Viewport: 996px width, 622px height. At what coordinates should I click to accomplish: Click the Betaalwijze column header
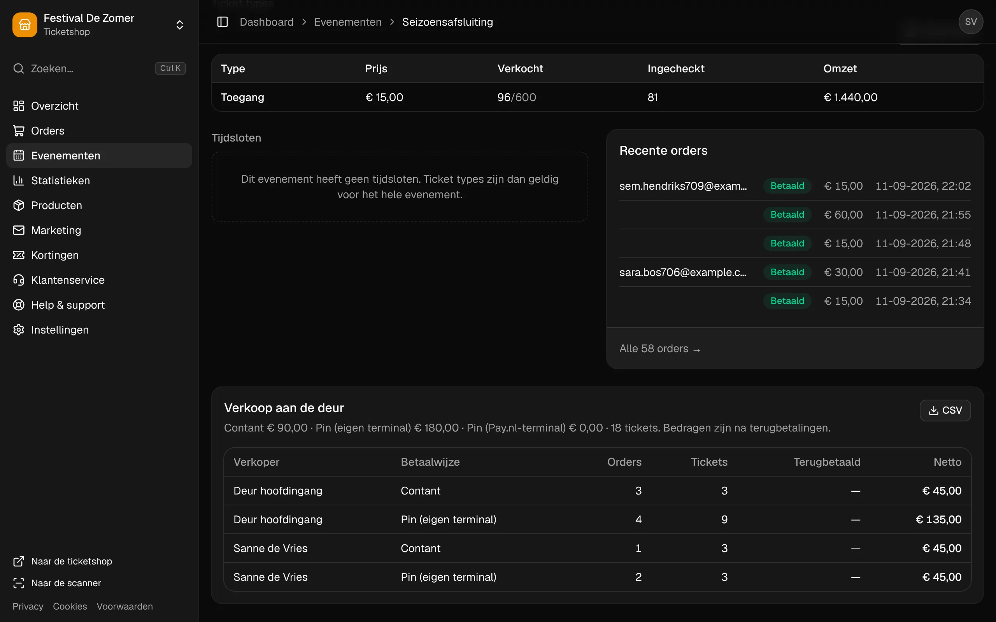(430, 462)
